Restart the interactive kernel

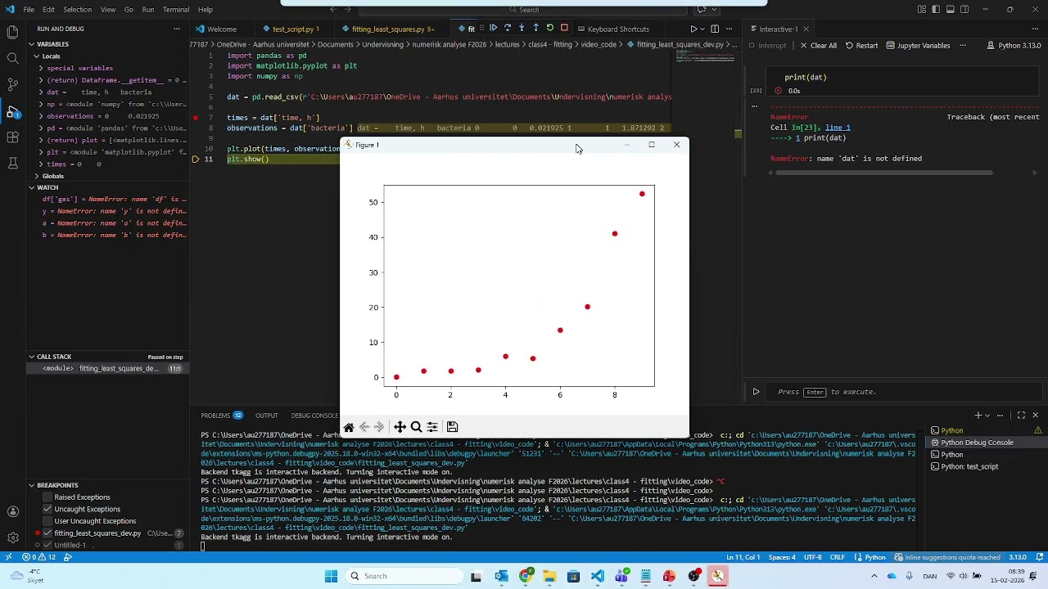(861, 46)
